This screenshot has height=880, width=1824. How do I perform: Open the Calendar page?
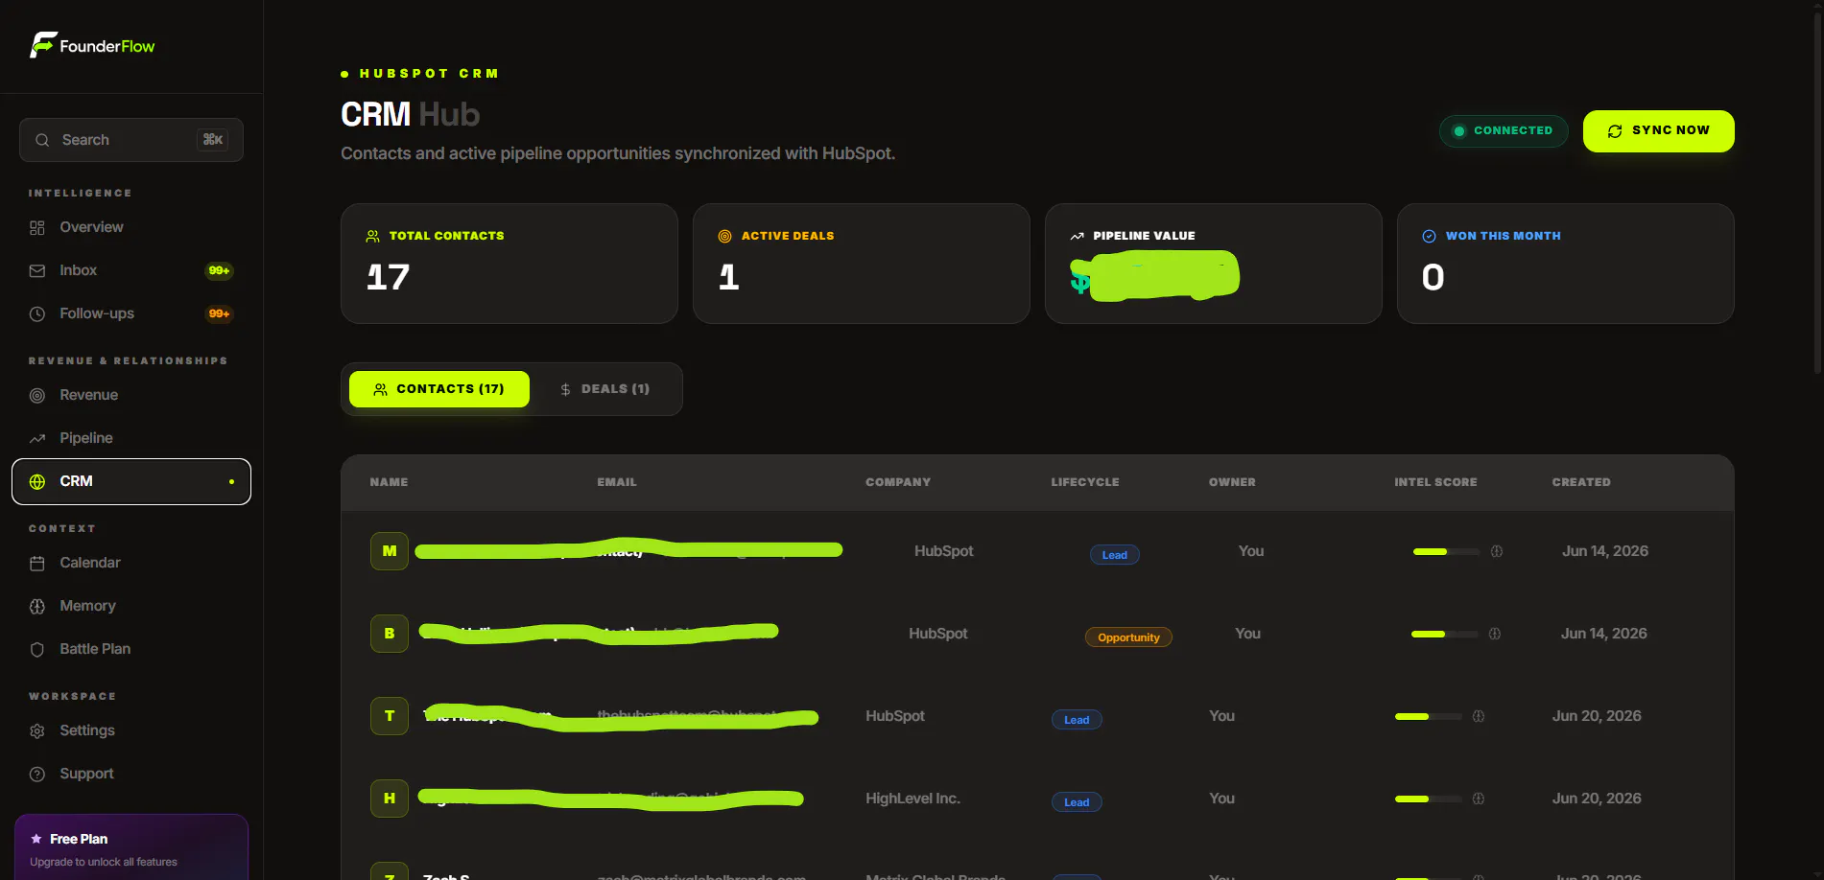click(131, 563)
